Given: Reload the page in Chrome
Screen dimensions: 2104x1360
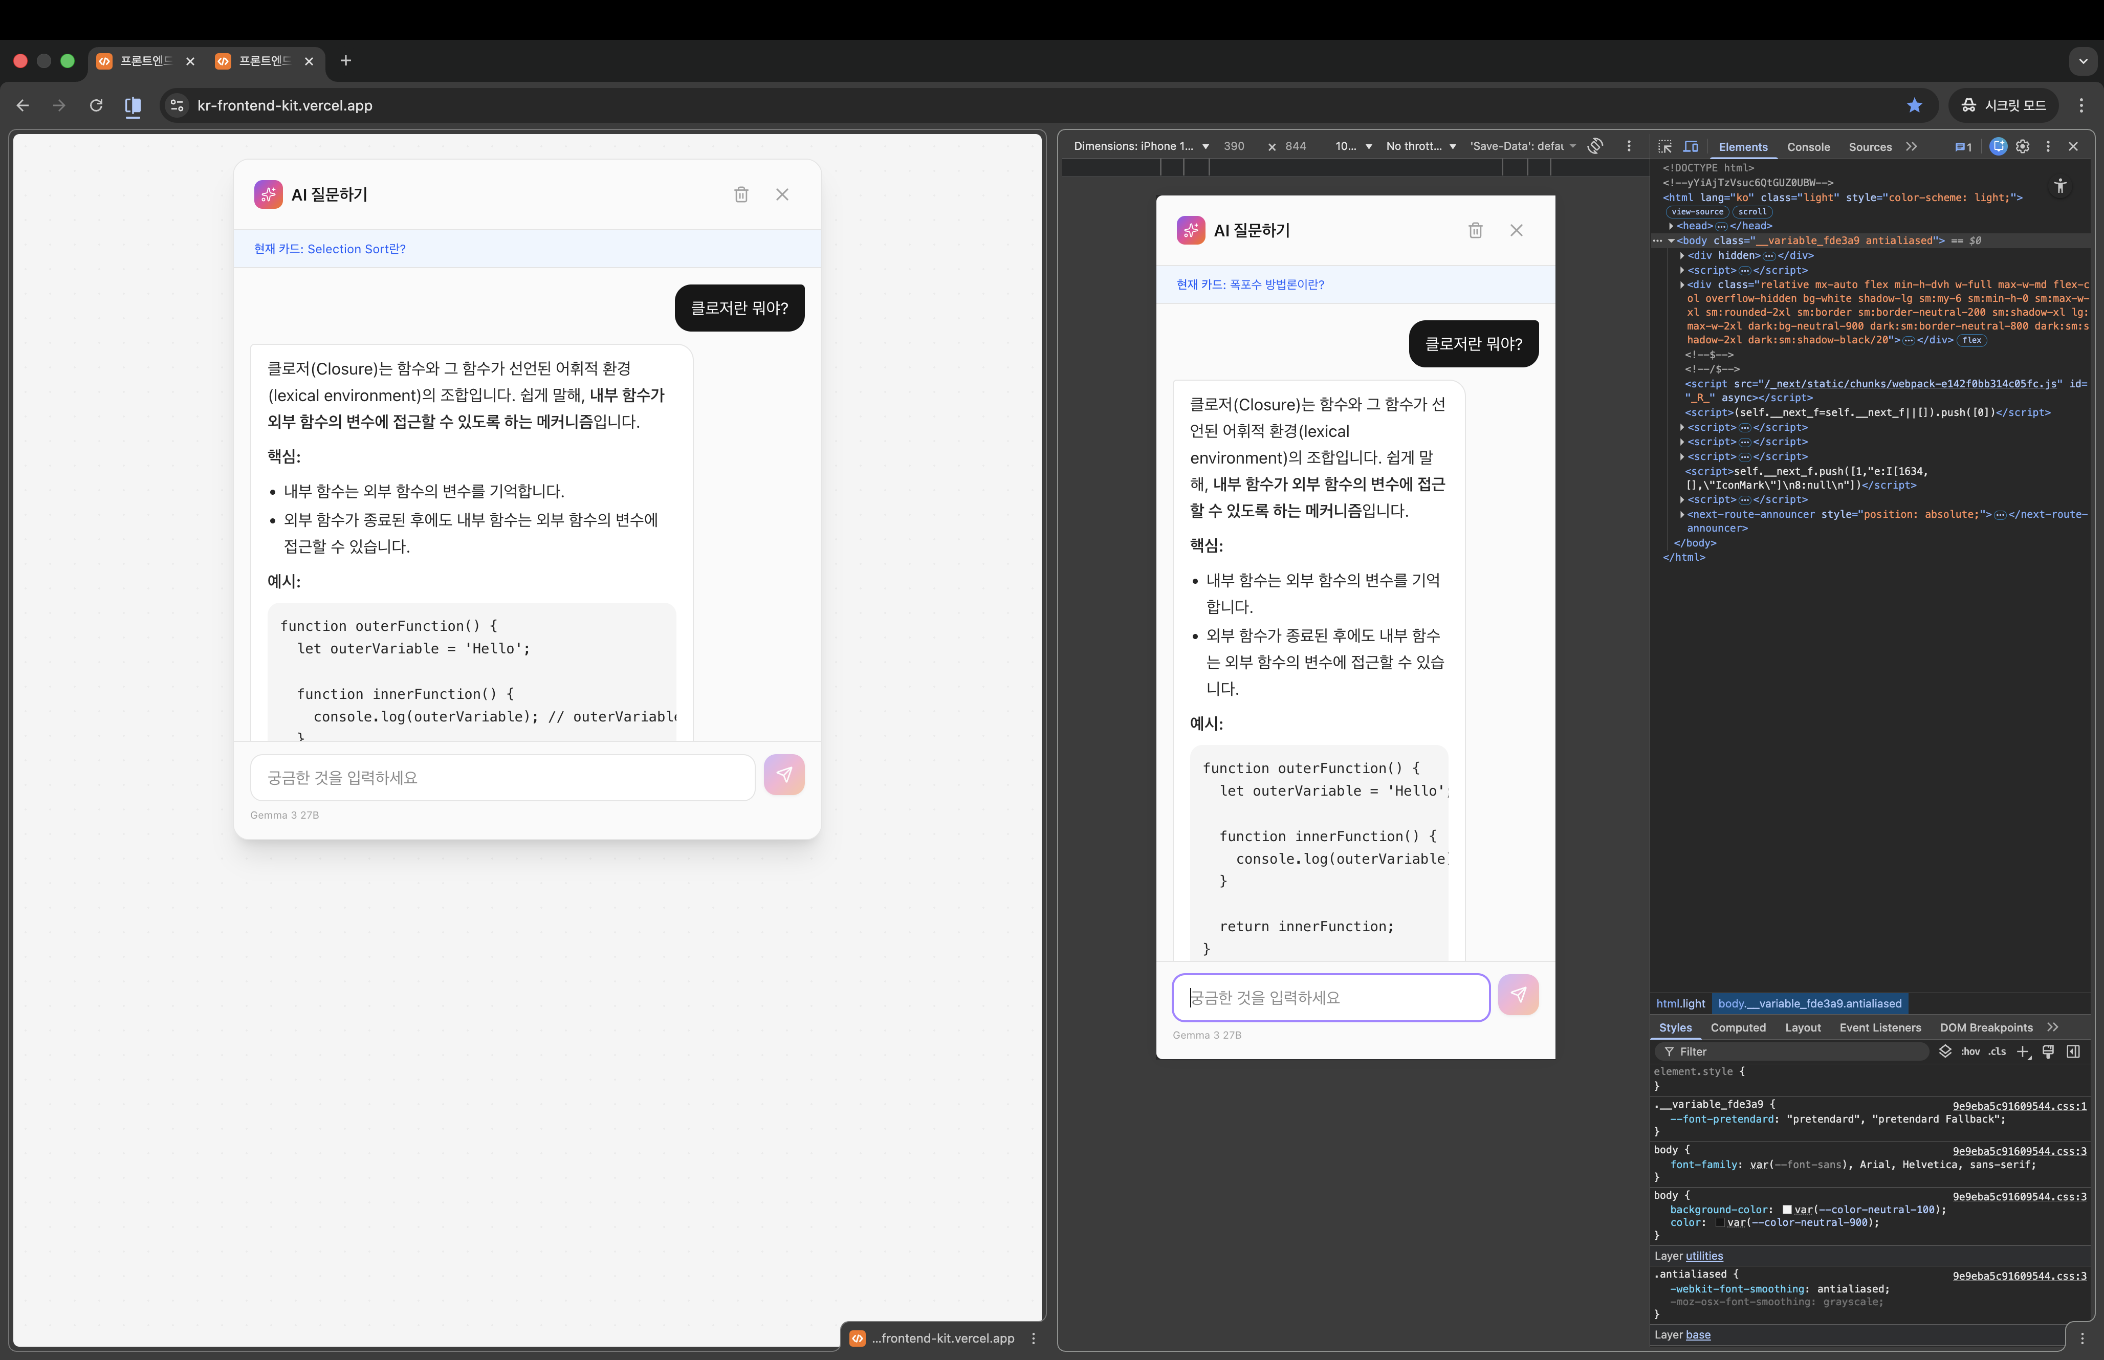Looking at the screenshot, I should click(96, 105).
